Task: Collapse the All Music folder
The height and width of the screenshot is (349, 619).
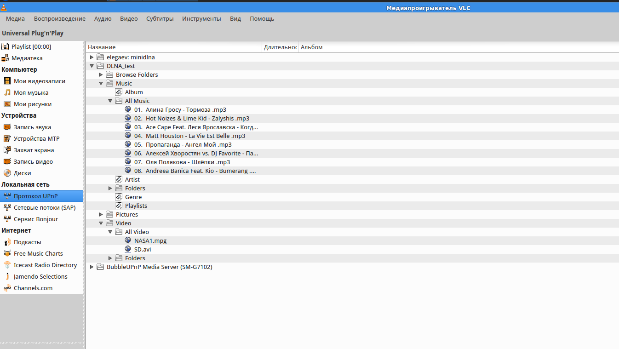Action: coord(110,101)
